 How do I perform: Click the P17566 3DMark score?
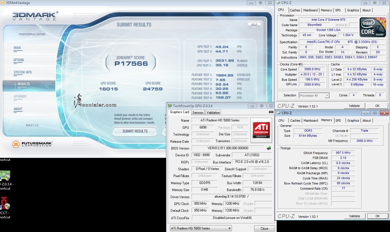131,64
